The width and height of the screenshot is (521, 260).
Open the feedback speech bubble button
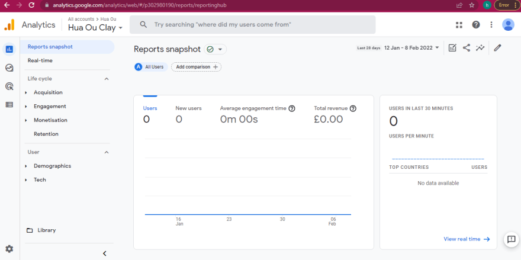[512, 239]
